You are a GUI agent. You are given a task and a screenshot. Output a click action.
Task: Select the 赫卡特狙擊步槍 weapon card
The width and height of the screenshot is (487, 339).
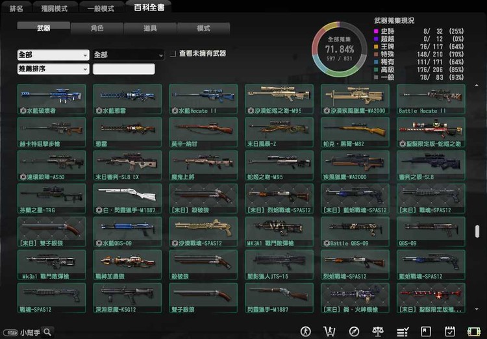tap(51, 132)
